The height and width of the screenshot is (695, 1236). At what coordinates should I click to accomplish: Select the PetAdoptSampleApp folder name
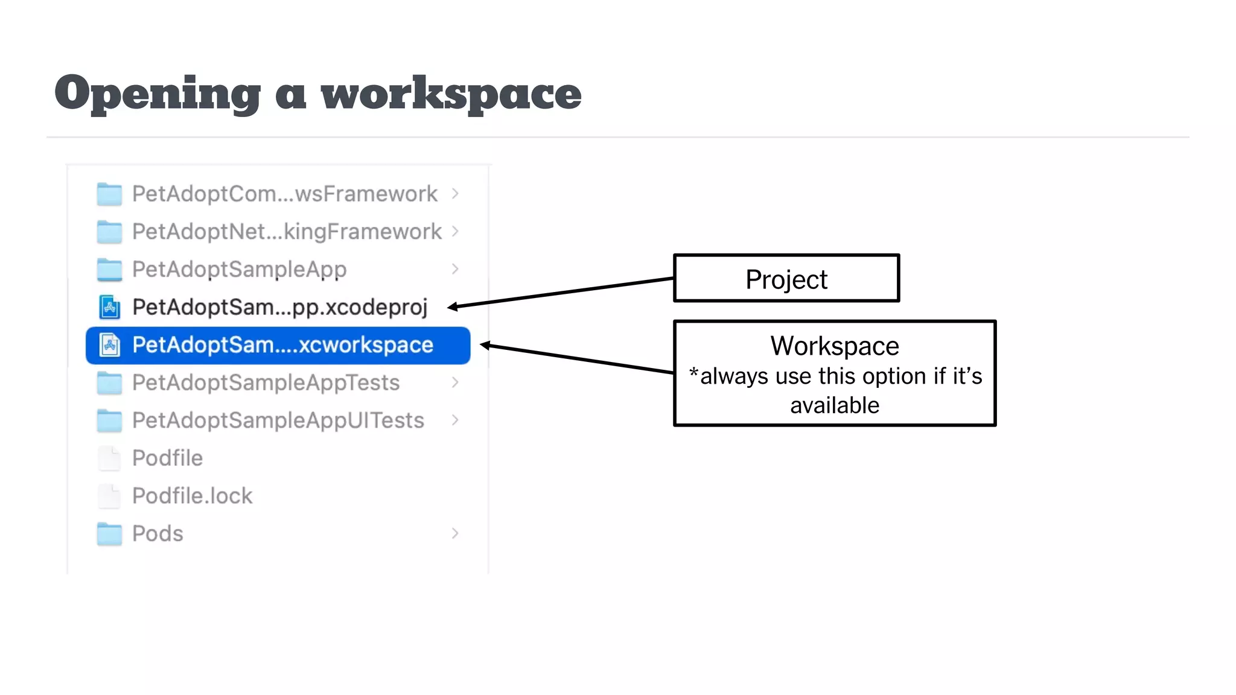(240, 270)
